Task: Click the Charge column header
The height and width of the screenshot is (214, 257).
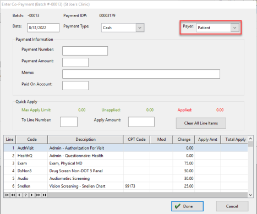Action: pos(184,139)
